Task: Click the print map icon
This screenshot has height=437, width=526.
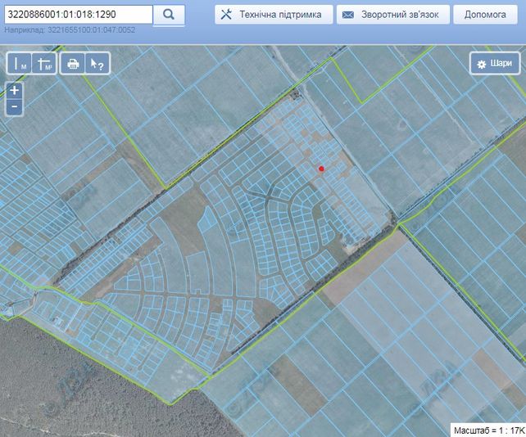Action: [x=73, y=63]
